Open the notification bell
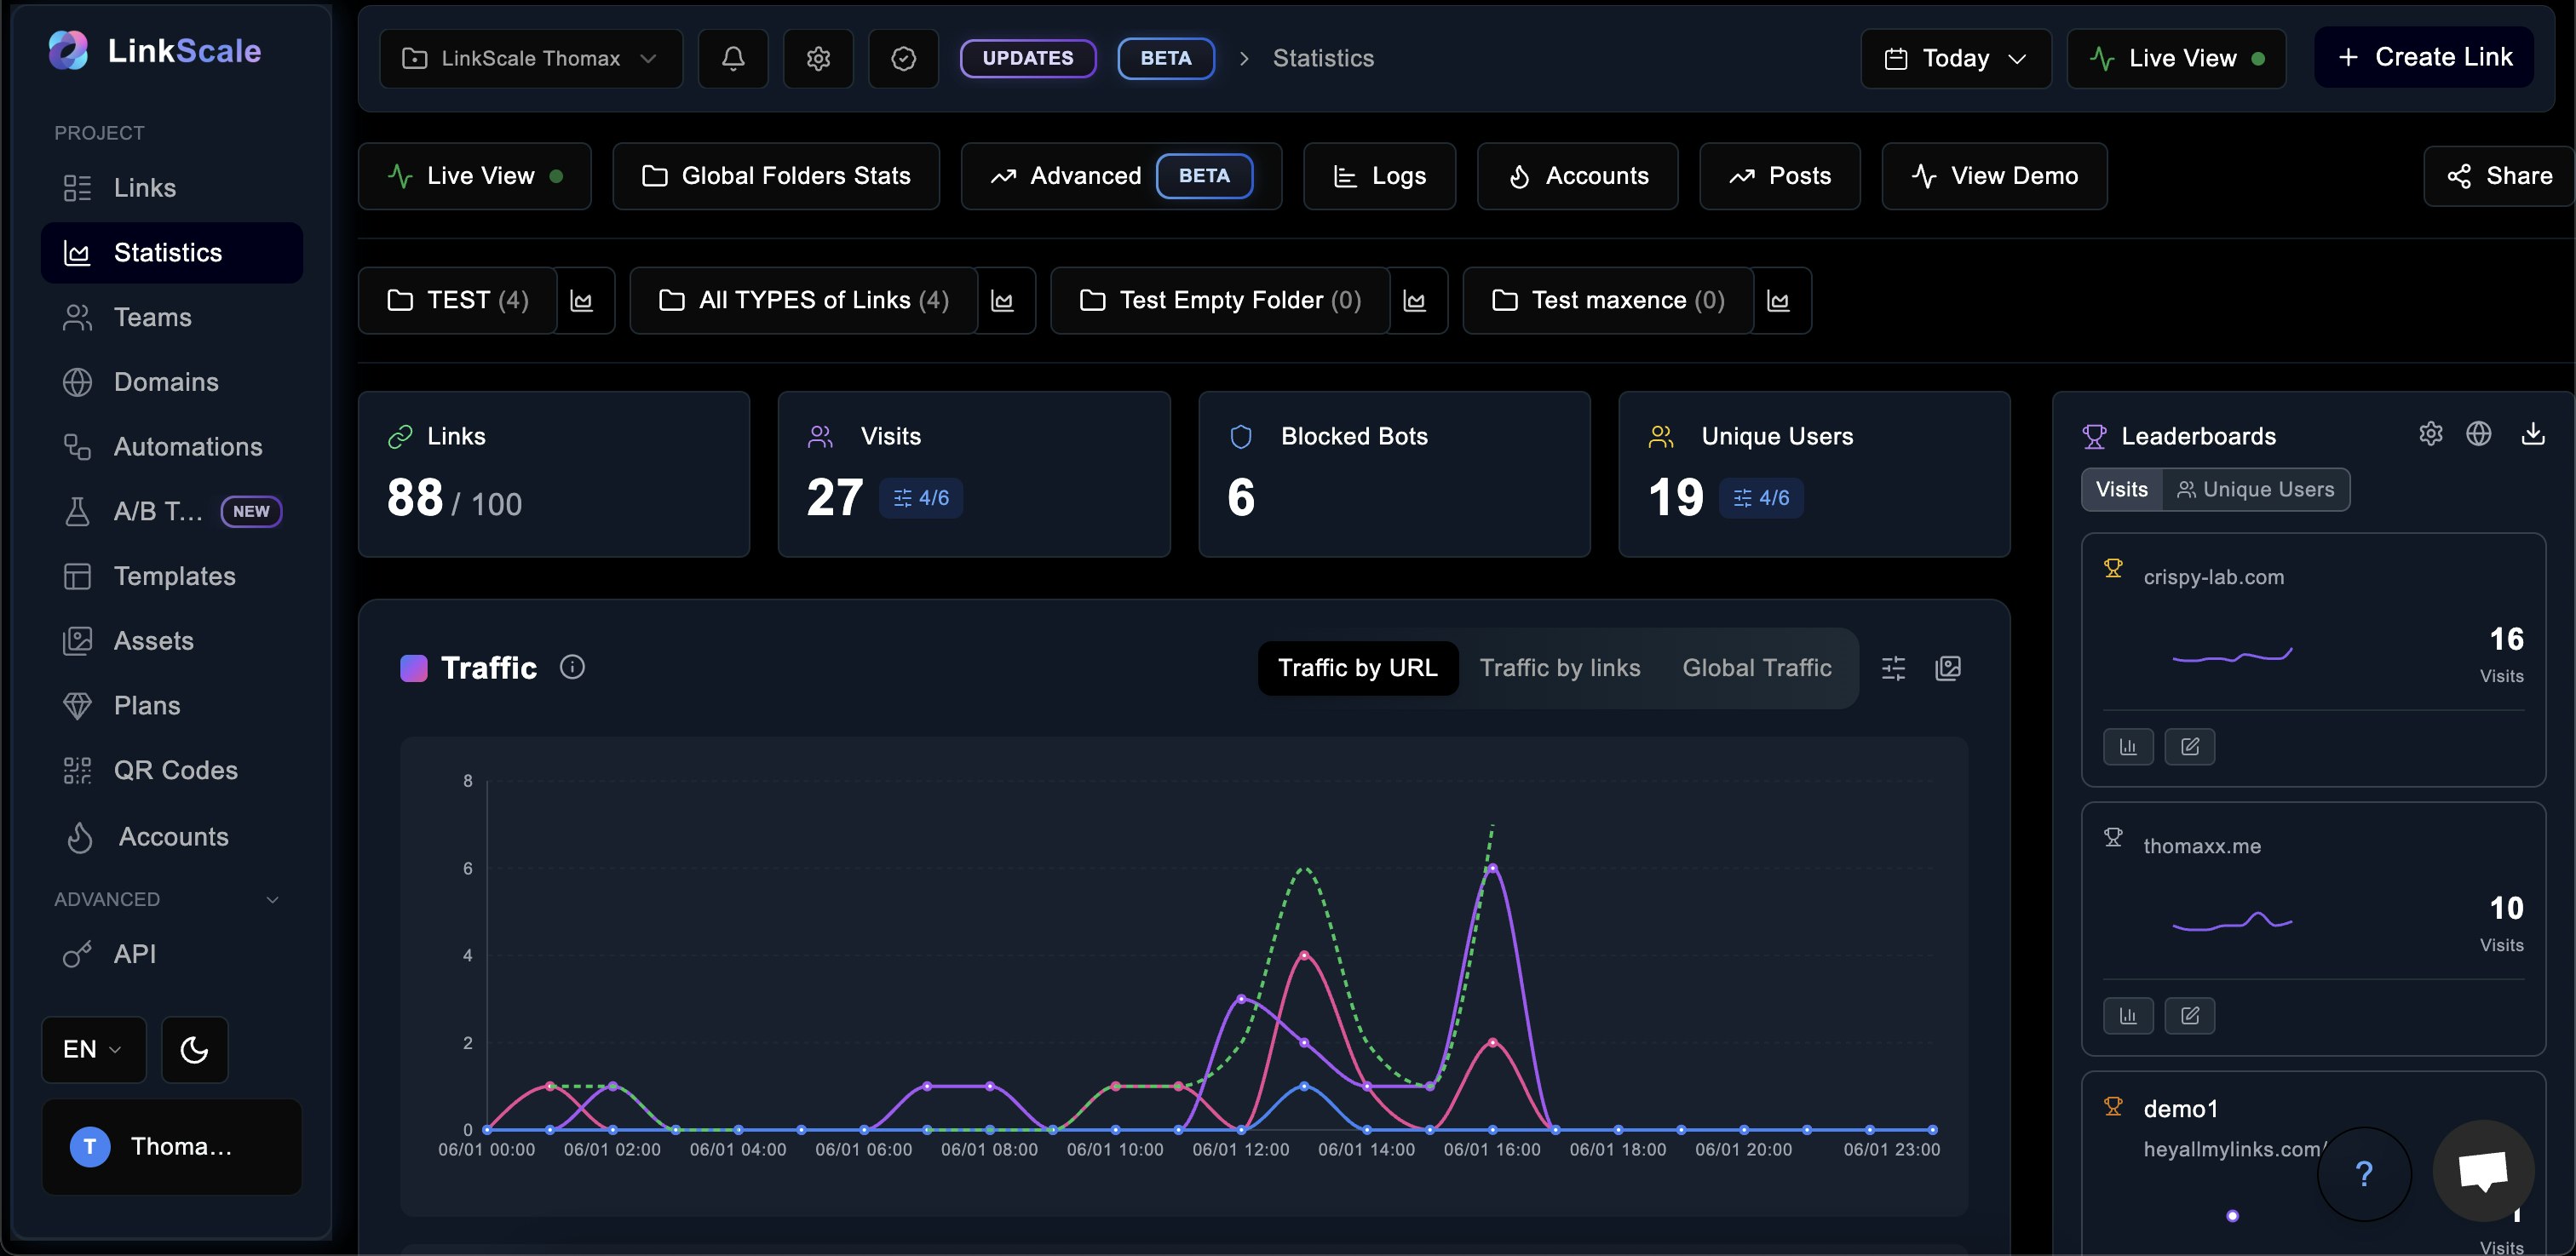The width and height of the screenshot is (2576, 1256). (732, 58)
